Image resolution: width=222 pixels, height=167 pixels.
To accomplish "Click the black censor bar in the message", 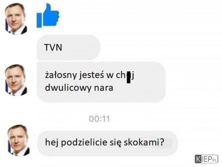I will pos(128,77).
